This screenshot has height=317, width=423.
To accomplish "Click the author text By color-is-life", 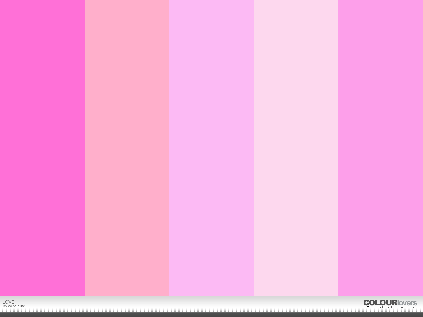I will 14,306.
